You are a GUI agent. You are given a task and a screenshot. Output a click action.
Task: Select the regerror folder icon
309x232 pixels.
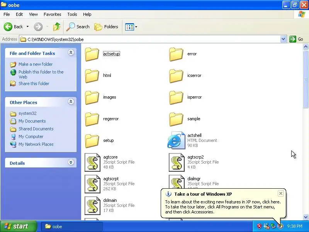(92, 119)
